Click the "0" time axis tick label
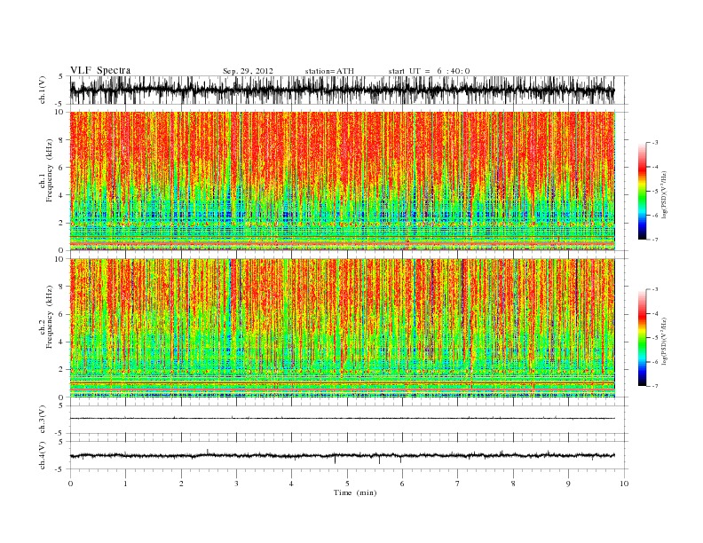Image resolution: width=703 pixels, height=543 pixels. pos(70,484)
